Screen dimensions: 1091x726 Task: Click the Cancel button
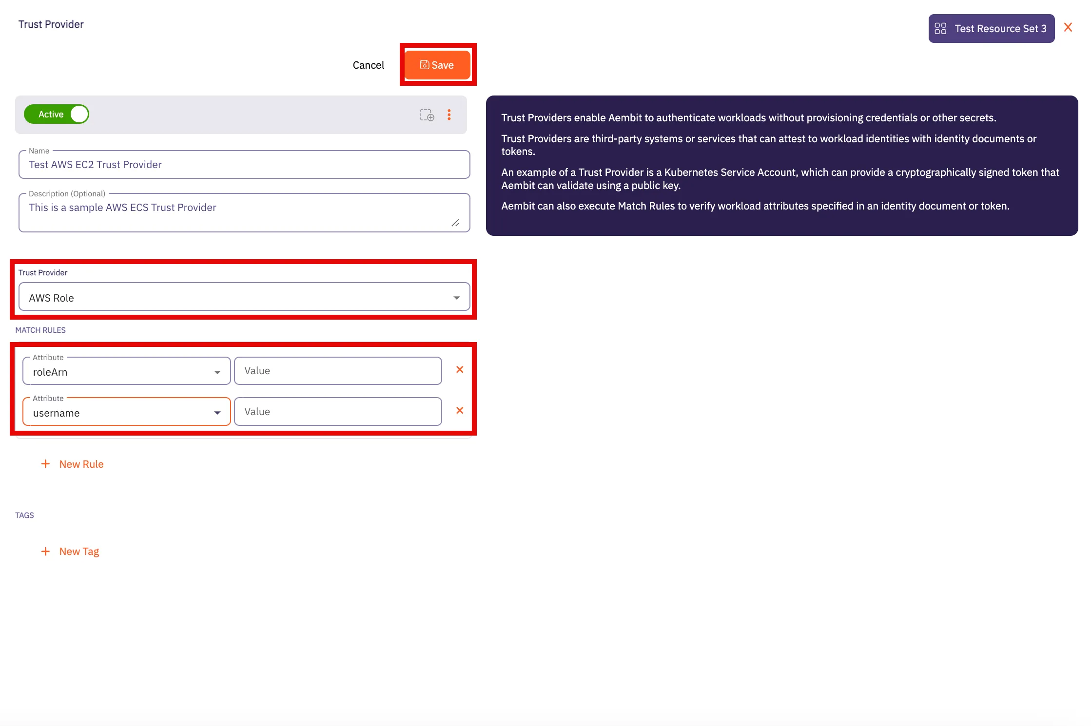click(x=368, y=65)
